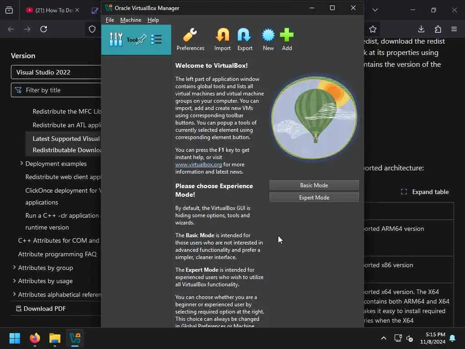465x349 pixels.
Task: Open Attribute programming FAQ
Action: tap(57, 254)
